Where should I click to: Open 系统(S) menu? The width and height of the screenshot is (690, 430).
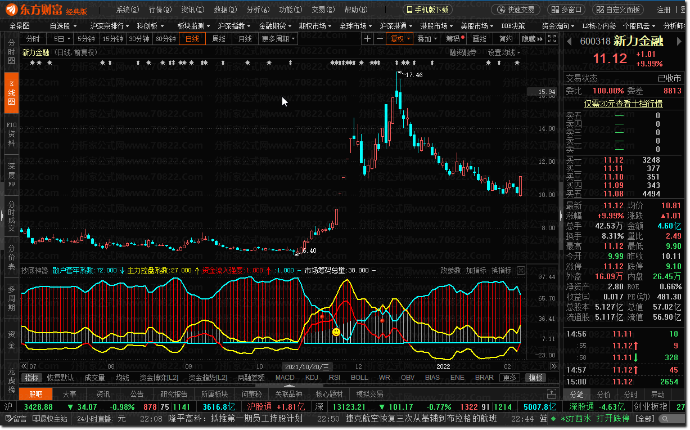[x=127, y=10]
